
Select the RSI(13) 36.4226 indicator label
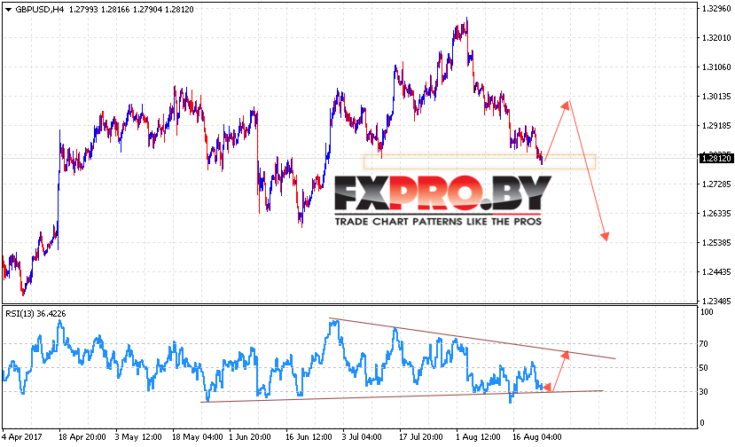pos(35,314)
